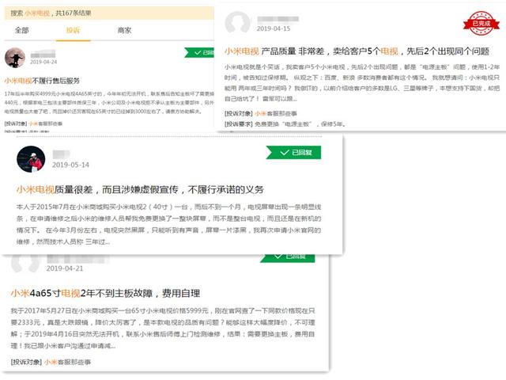Click the red 已完成 stamp badge
This screenshot has height=380, width=506.
pos(481,23)
